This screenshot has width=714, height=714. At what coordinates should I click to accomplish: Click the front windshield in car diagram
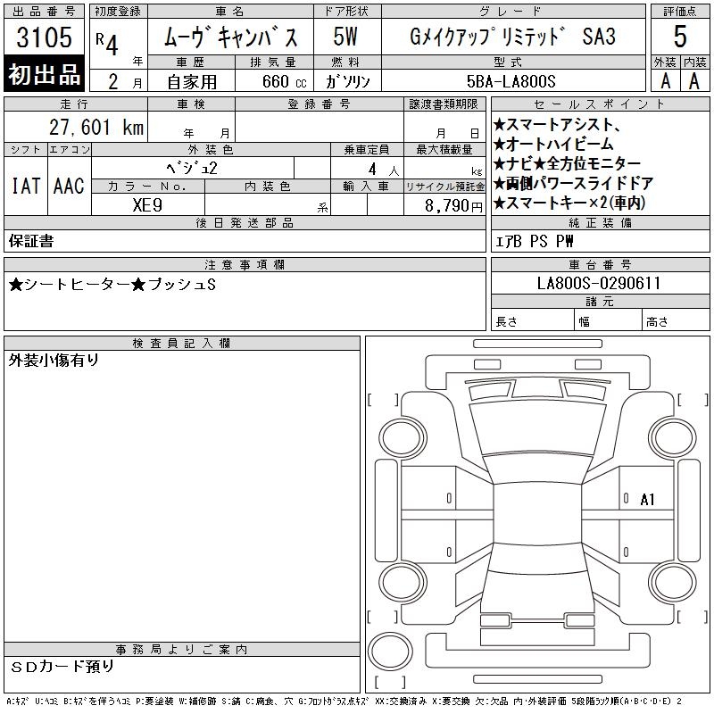(x=537, y=429)
